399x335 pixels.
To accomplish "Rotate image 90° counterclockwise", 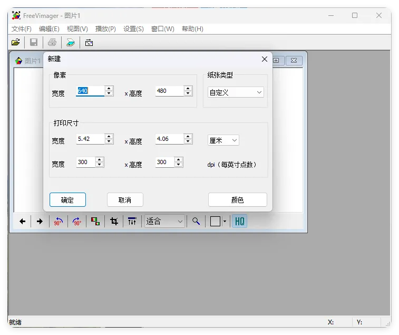I will tap(58, 222).
